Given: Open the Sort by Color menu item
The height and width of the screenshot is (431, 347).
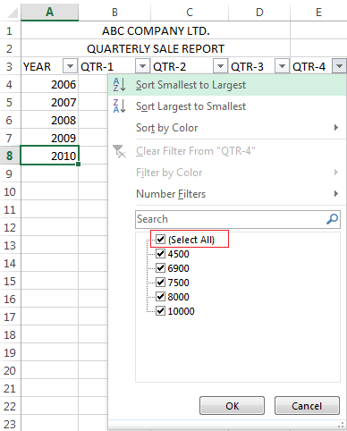Looking at the screenshot, I should (227, 128).
